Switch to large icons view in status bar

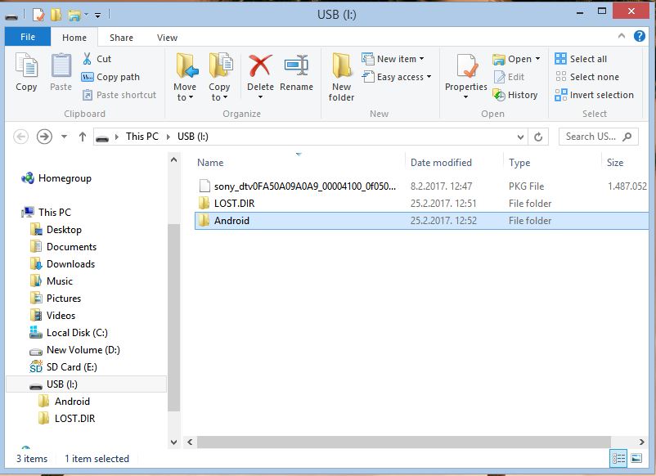638,459
